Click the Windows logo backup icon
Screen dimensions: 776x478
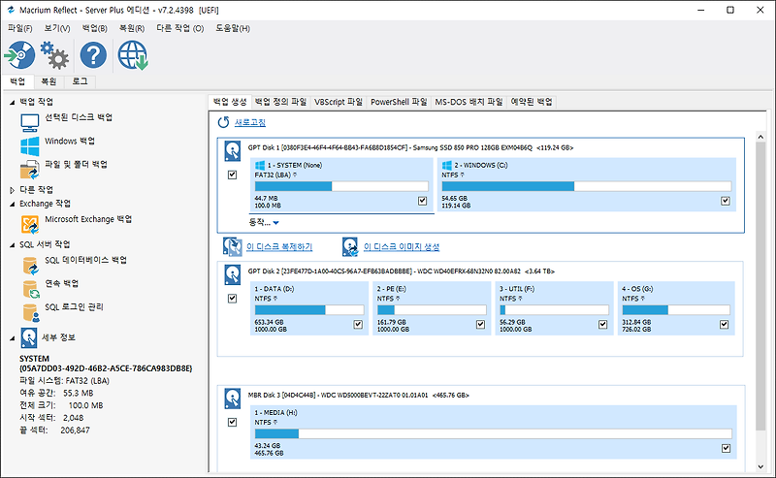(30, 146)
